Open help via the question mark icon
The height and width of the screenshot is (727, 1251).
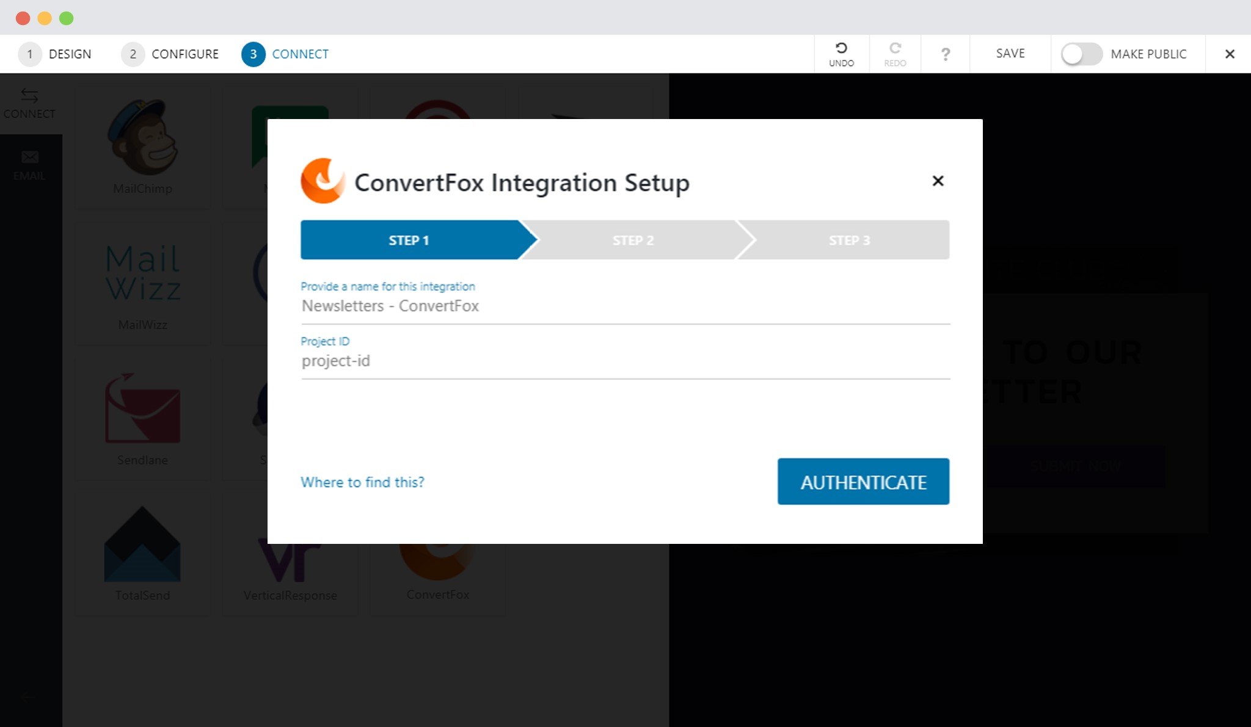(x=945, y=54)
